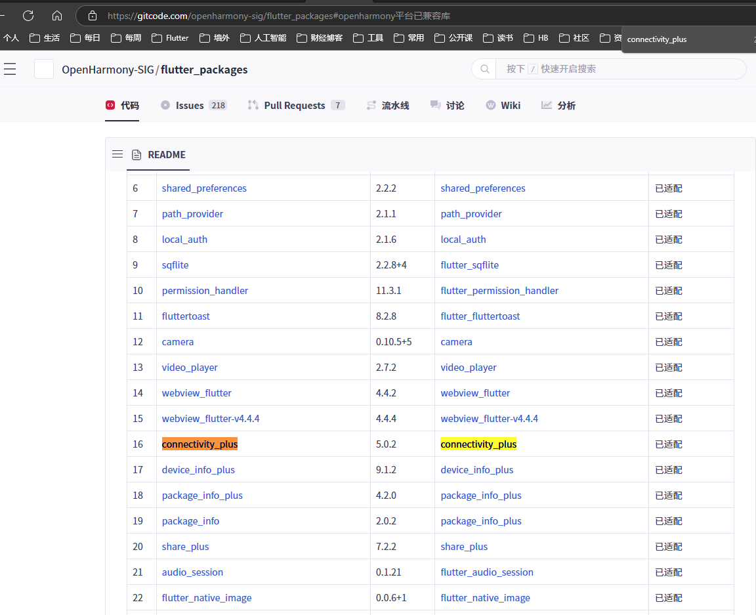Image resolution: width=756 pixels, height=615 pixels.
Task: Open the Issues tab
Action: point(194,105)
